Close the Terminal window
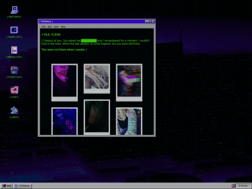252x189 pixels. pyautogui.click(x=154, y=21)
